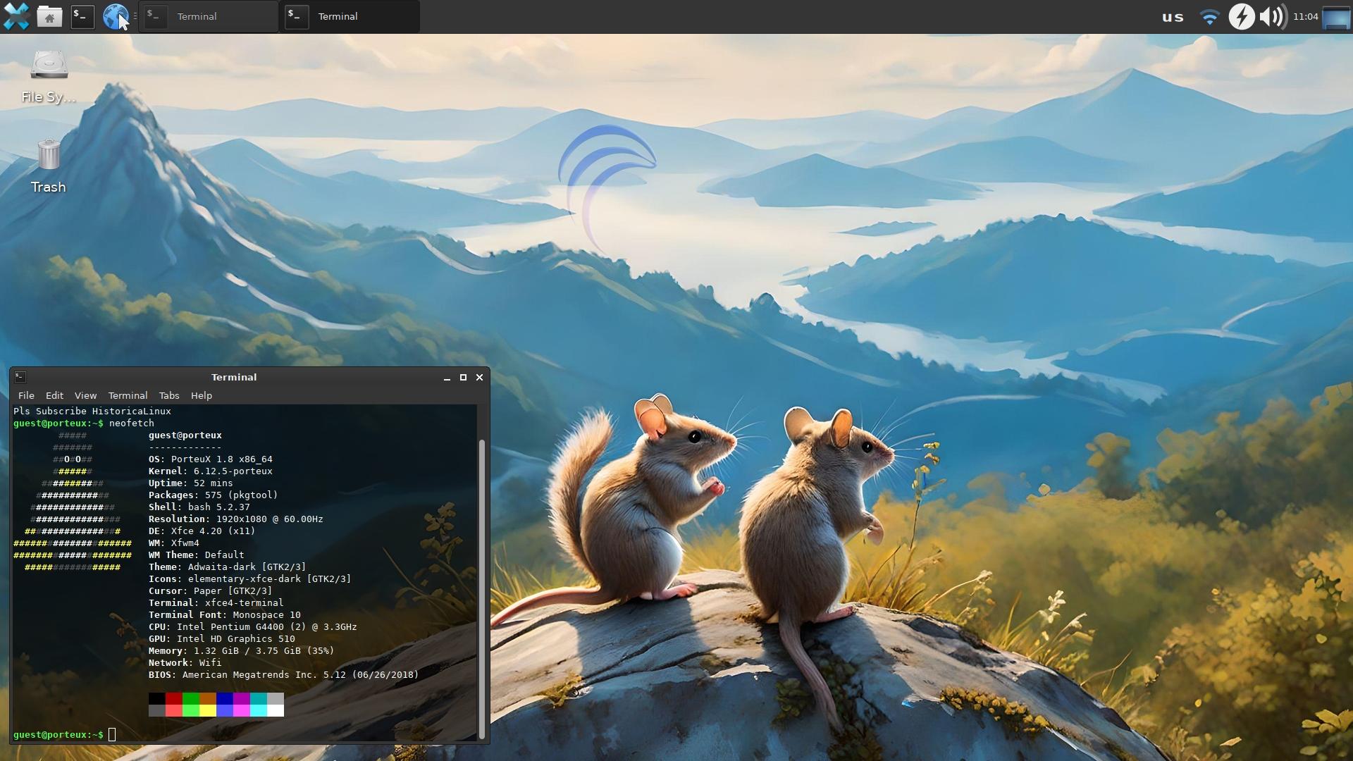The height and width of the screenshot is (761, 1353).
Task: Click the 'Packages: 575 (pkgtool)' line
Action: [x=213, y=495]
